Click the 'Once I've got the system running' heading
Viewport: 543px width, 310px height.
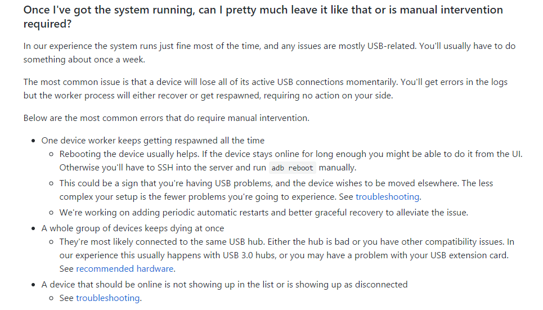tap(263, 17)
